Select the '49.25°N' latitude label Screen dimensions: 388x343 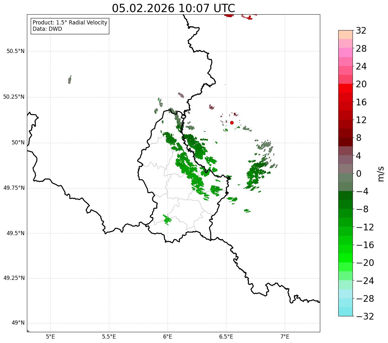pos(14,278)
